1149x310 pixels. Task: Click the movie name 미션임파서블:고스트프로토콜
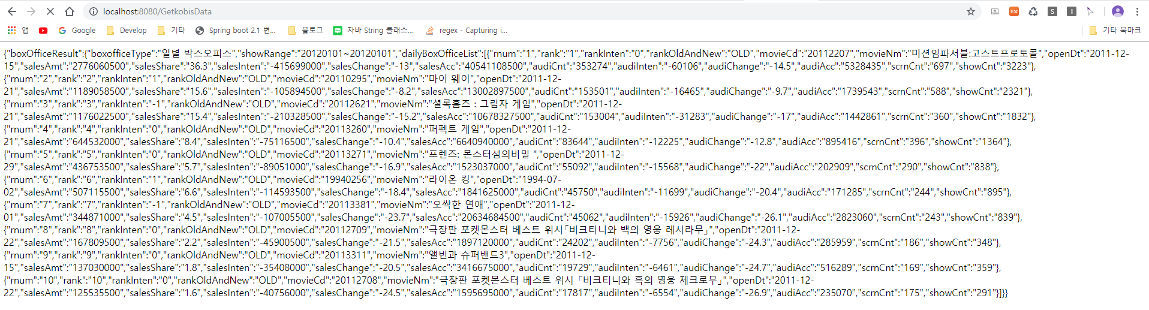[975, 53]
